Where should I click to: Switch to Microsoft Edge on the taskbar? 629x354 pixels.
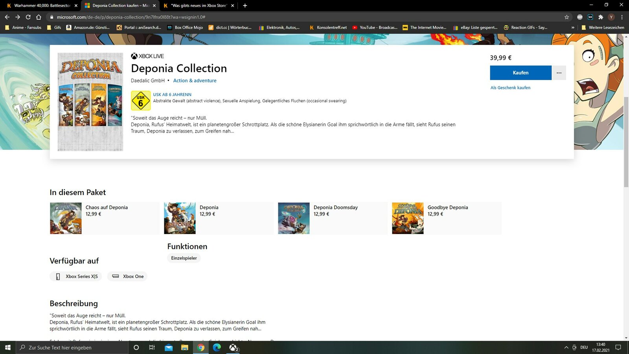(x=217, y=347)
